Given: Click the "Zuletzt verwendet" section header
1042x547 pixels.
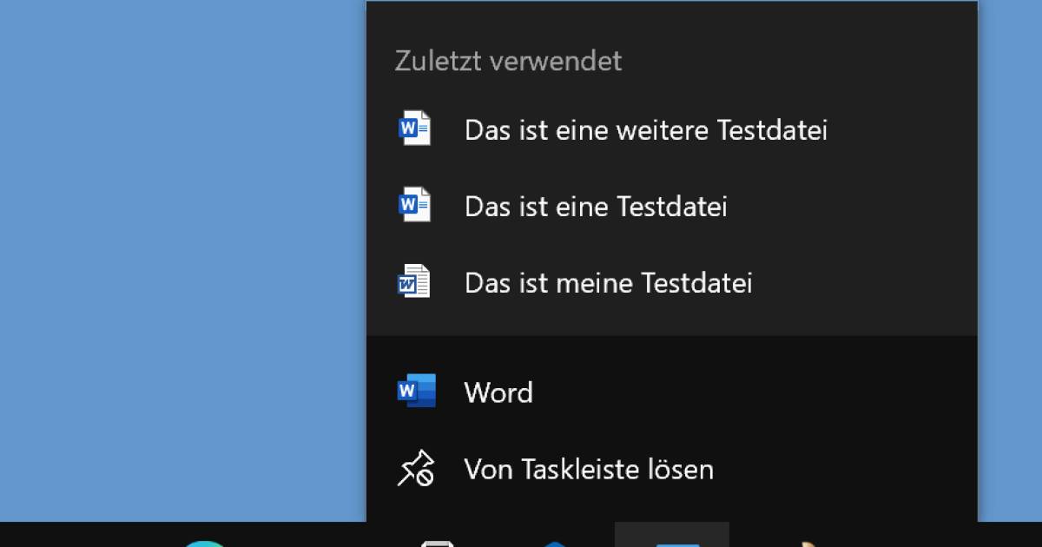Looking at the screenshot, I should click(508, 60).
